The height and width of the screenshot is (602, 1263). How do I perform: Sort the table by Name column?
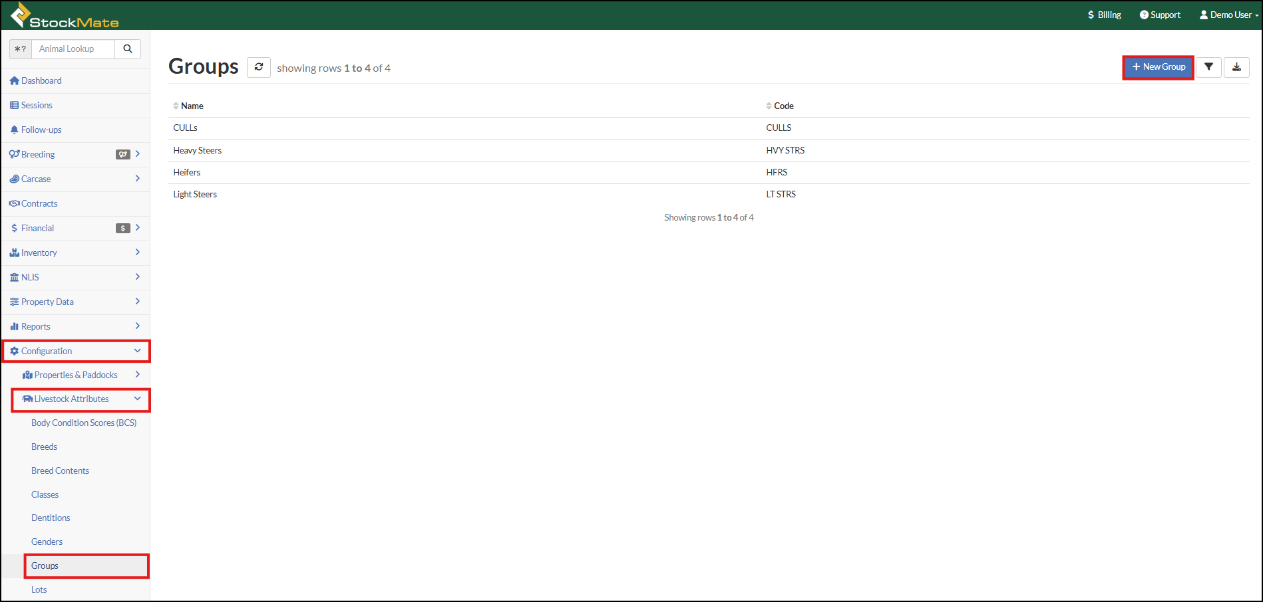tap(192, 106)
